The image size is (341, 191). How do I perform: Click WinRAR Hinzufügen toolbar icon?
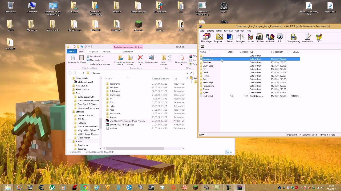pos(206,38)
